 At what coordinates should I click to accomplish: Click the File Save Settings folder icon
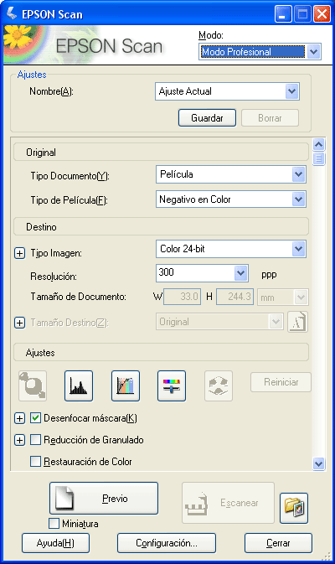point(294,508)
